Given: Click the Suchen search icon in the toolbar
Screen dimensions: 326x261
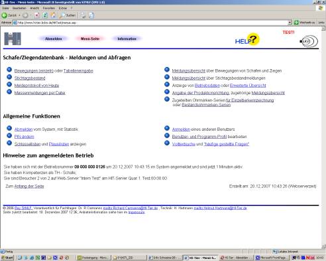Looking at the screenshot, I should coord(68,15).
